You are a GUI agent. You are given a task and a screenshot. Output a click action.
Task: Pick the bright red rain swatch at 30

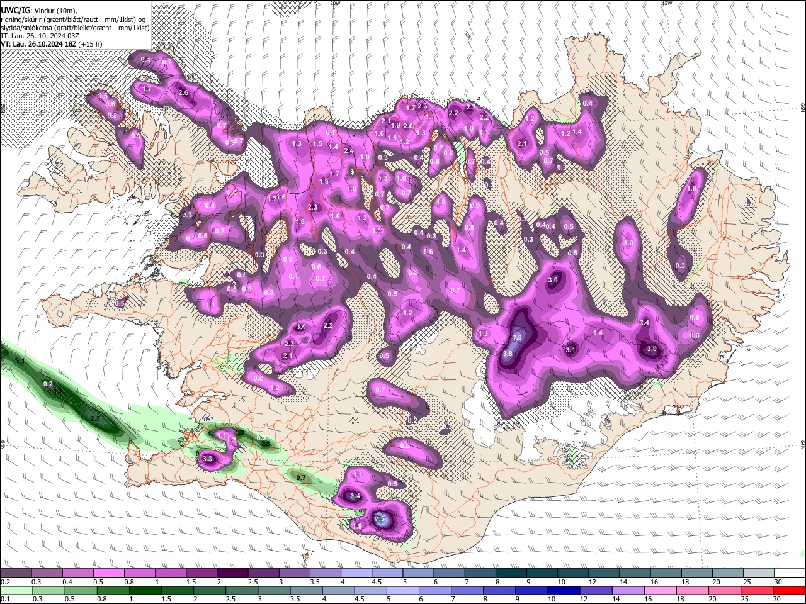pos(788,590)
